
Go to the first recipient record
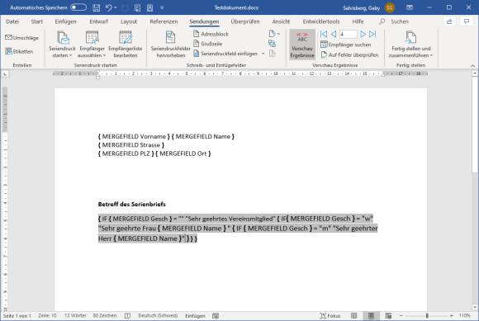click(324, 34)
